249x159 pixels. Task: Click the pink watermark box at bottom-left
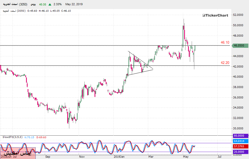tap(18, 151)
